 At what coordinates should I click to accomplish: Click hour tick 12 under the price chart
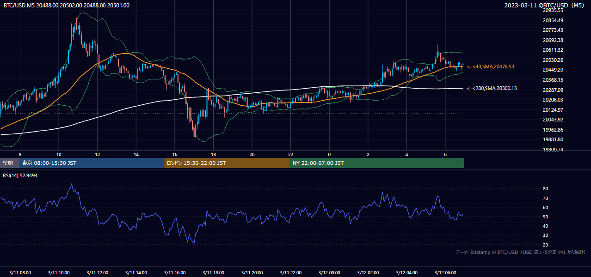(97, 154)
